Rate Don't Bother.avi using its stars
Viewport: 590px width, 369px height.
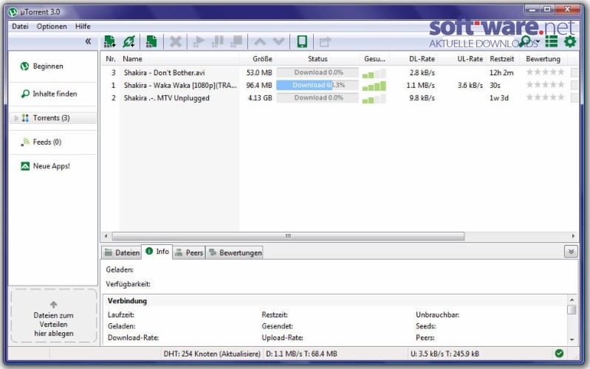[545, 72]
